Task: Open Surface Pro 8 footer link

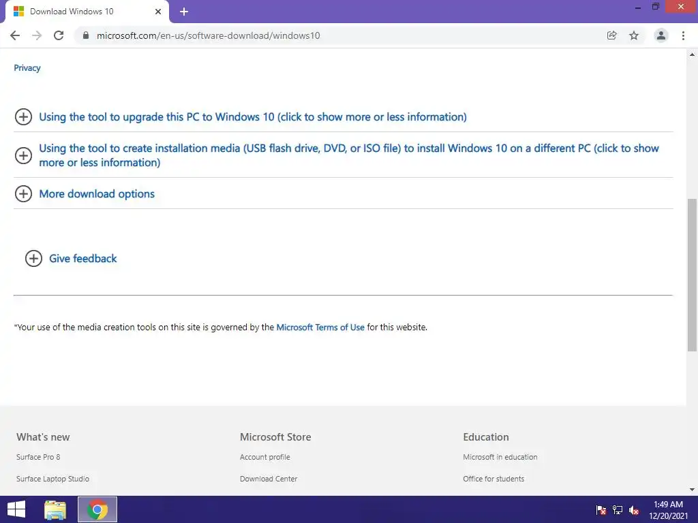Action: (38, 457)
